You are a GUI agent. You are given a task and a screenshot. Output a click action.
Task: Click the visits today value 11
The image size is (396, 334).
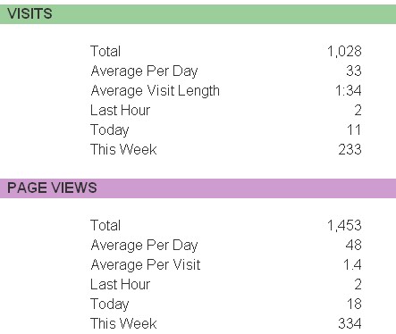(354, 129)
